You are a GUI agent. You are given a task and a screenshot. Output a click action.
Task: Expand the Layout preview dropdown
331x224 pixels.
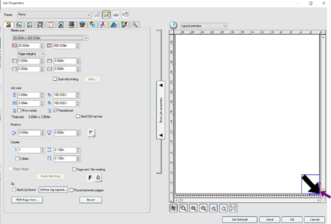tap(204, 25)
